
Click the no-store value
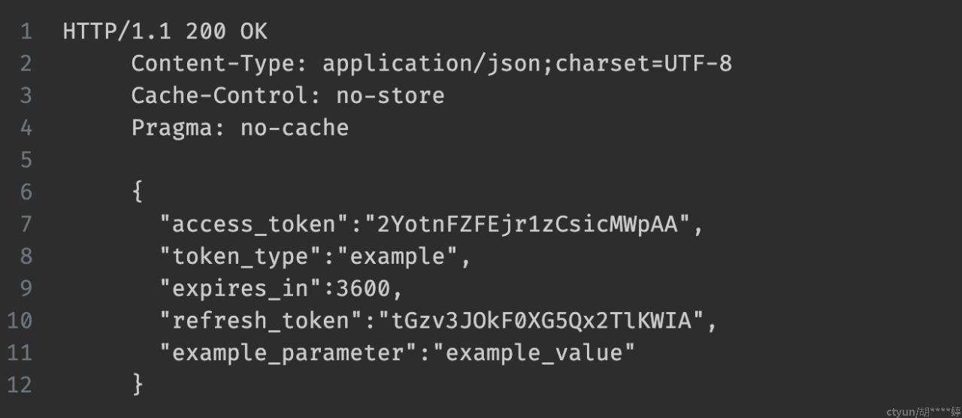(390, 95)
